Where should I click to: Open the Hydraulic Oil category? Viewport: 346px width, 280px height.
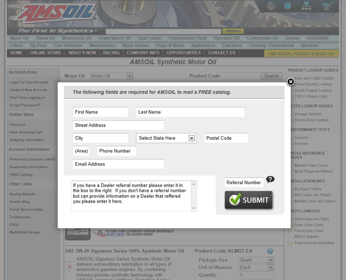[226, 38]
